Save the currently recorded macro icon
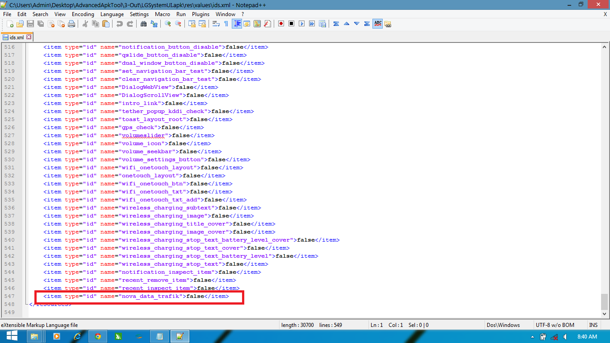Viewport: 610px width, 343px height. coord(322,24)
